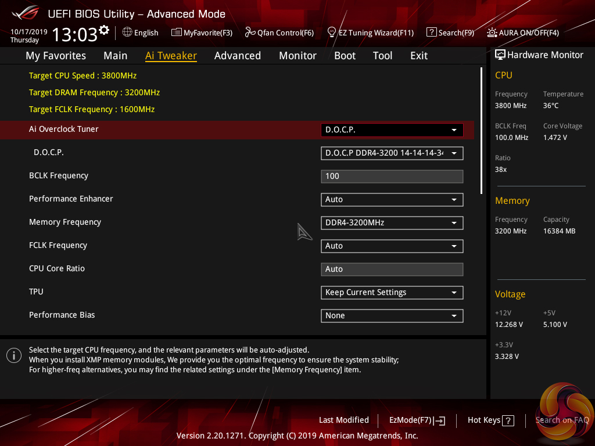Switch to My Favorites tab
The image size is (595, 446).
click(x=56, y=56)
